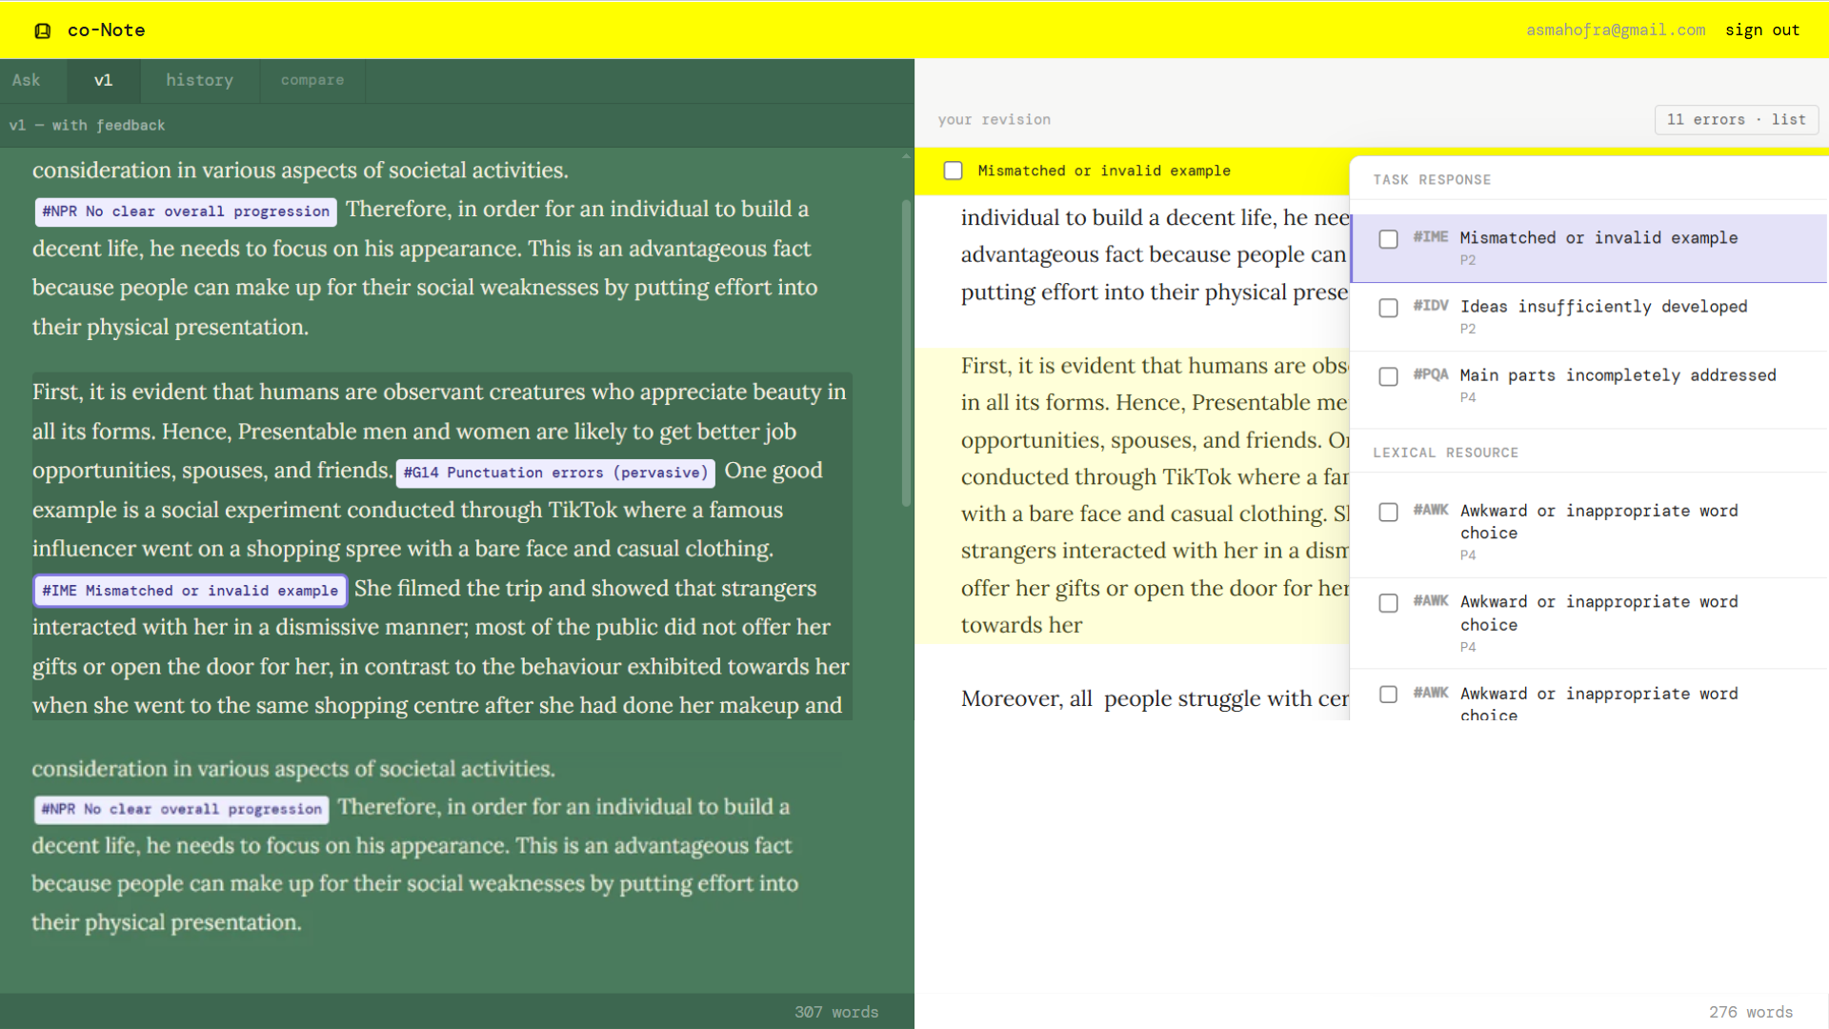1829x1029 pixels.
Task: Click the 276 words counter
Action: tap(1750, 1012)
